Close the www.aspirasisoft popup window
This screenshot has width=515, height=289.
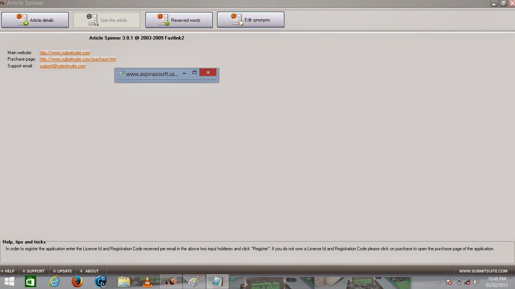pyautogui.click(x=208, y=73)
